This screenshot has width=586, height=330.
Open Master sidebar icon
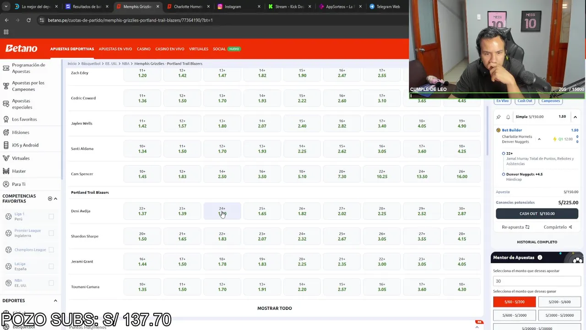coord(6,171)
